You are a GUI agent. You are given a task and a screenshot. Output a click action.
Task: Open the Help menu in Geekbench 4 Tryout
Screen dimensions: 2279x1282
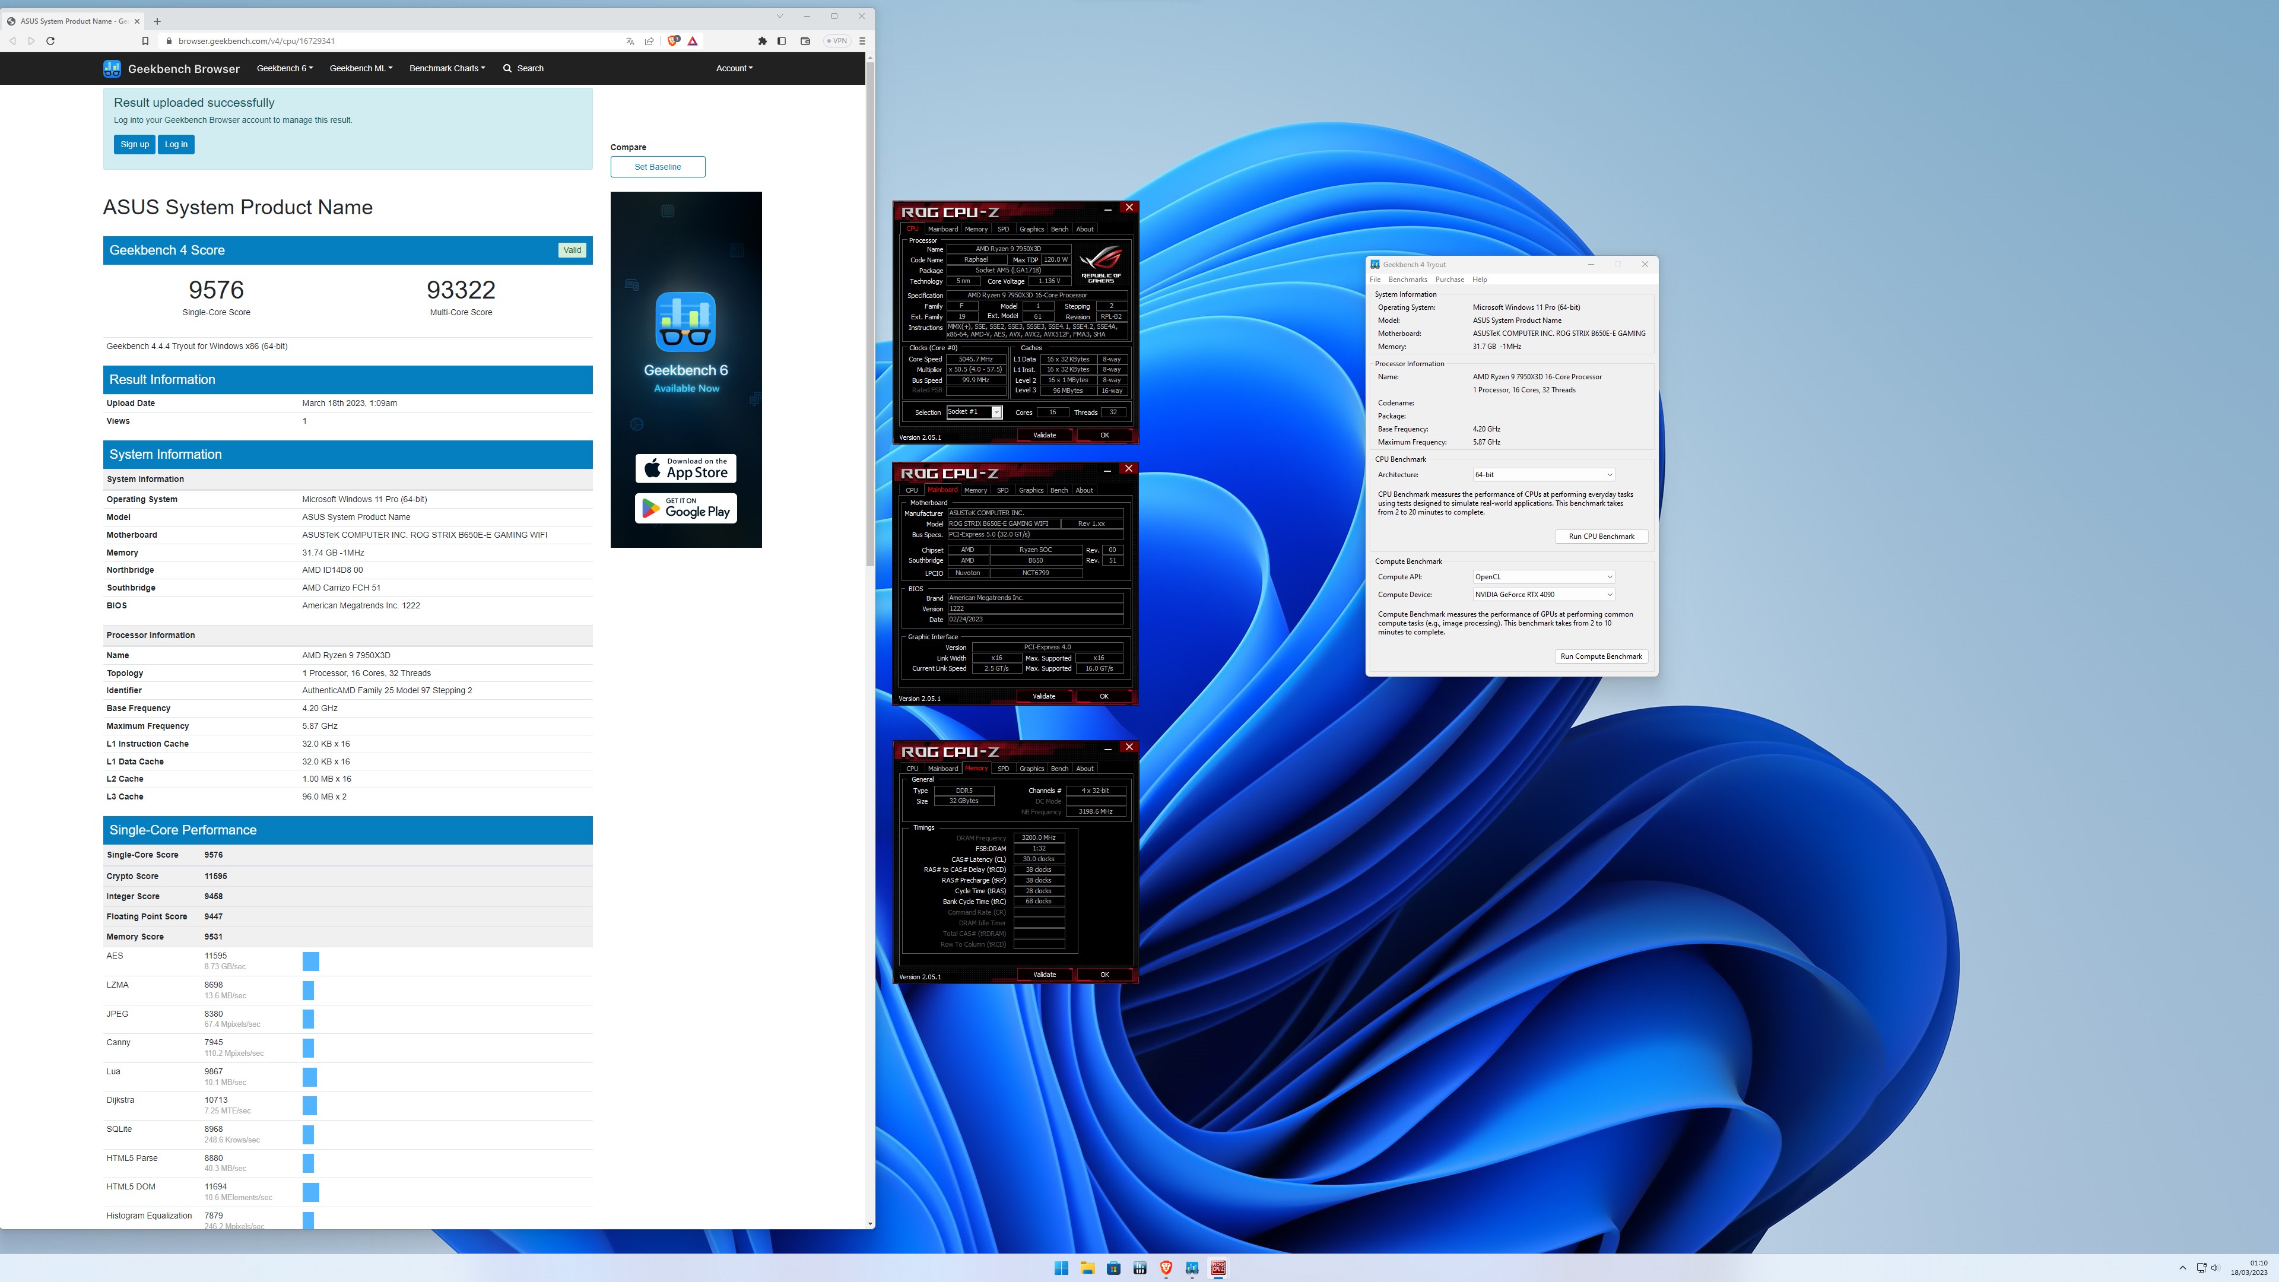pyautogui.click(x=1479, y=280)
